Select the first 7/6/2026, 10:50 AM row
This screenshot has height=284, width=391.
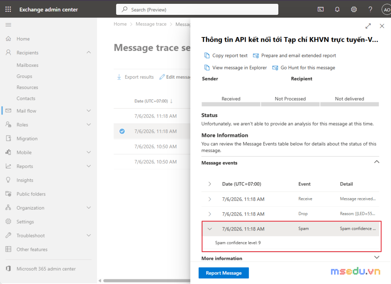click(152, 147)
